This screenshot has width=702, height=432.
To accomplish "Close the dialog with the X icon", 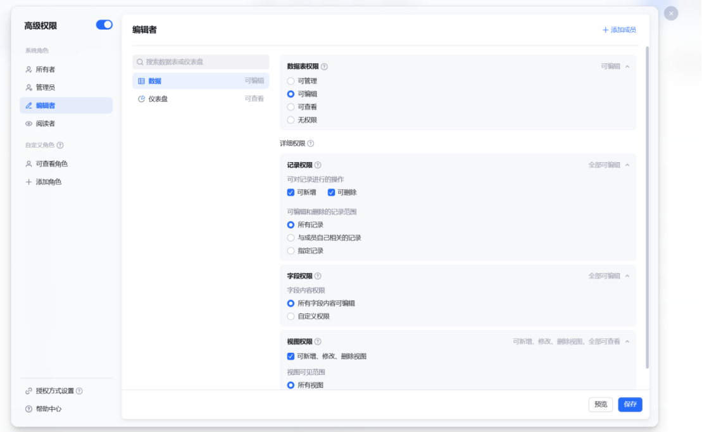I will pos(671,13).
